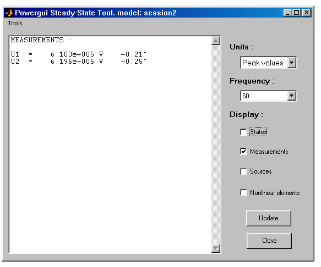Select the U1 measurement line
Screen dimensions: 321x267
[79, 54]
